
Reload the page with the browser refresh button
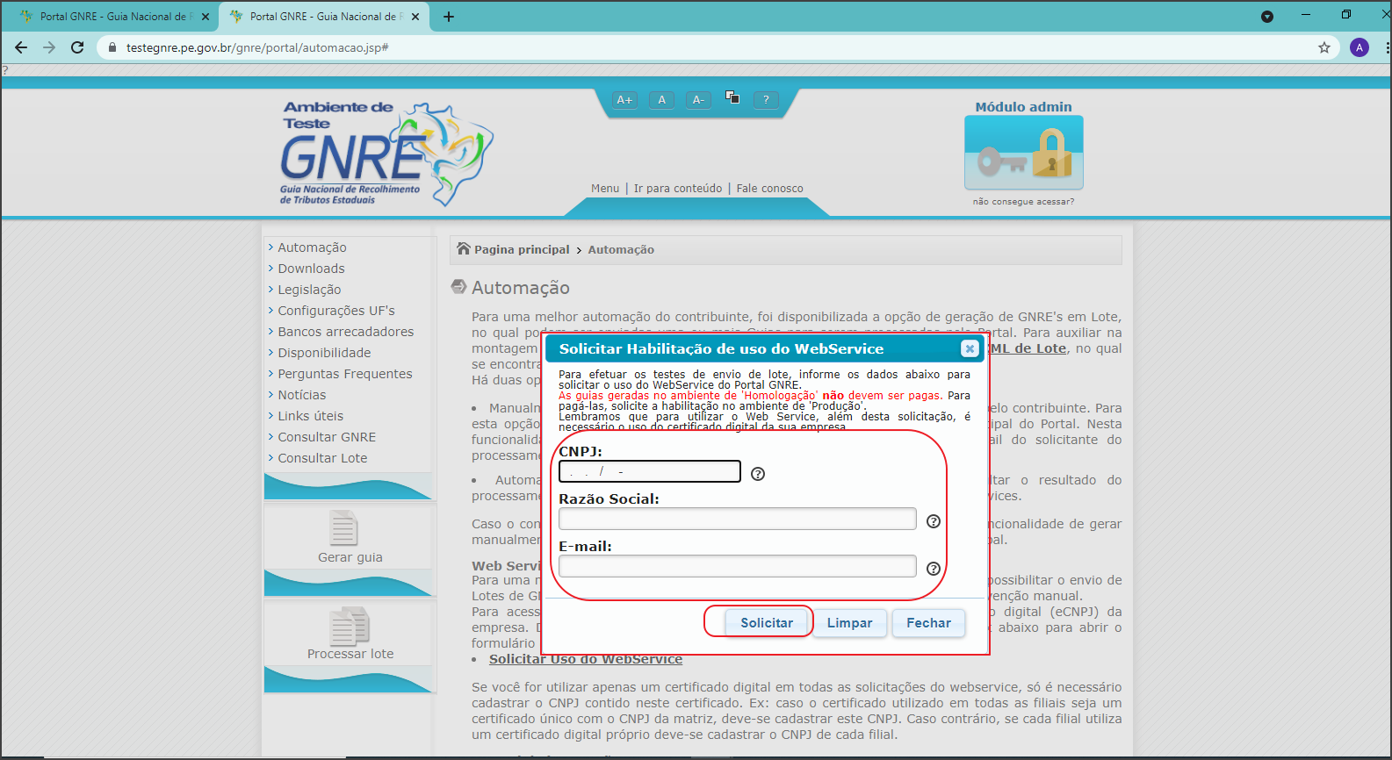pyautogui.click(x=77, y=47)
